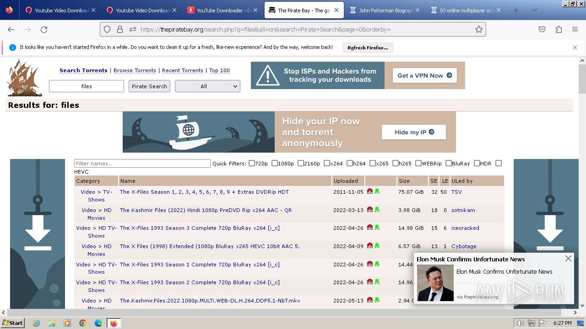Open Save to Pocket icon
Viewport: 586px width, 329px height.
pyautogui.click(x=542, y=29)
